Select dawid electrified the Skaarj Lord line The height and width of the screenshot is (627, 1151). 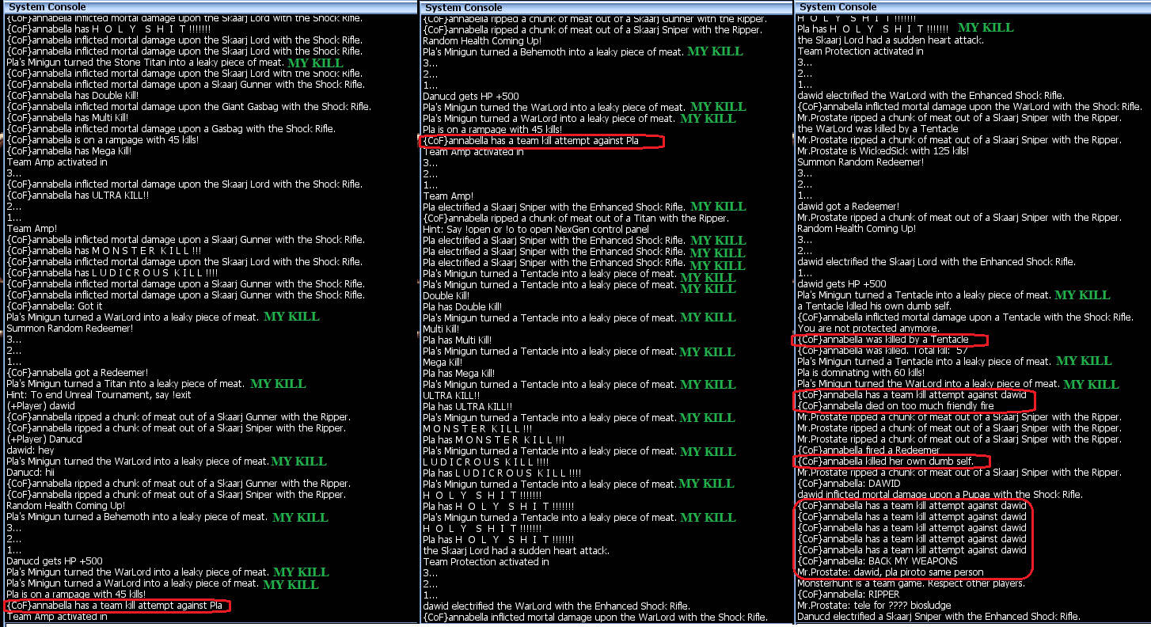pyautogui.click(x=936, y=261)
